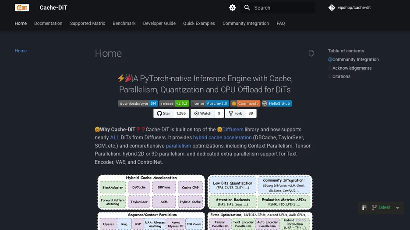Click the Cache-DiT logo icon

22,7
